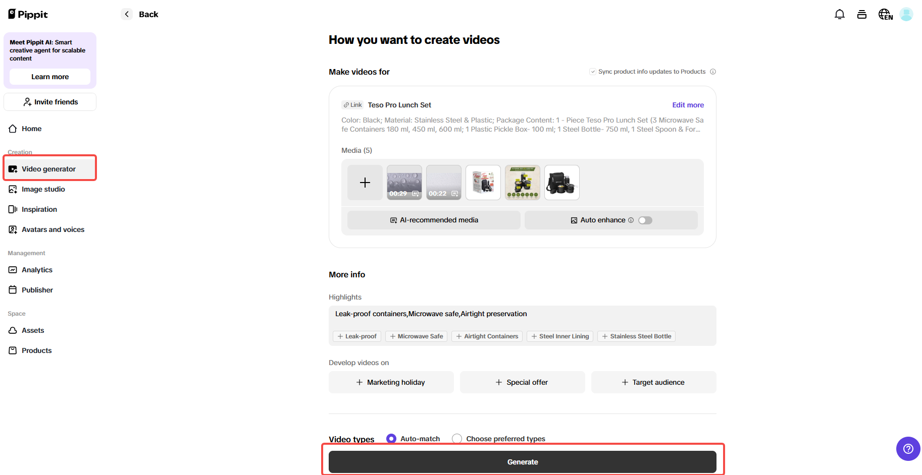The image size is (922, 475).
Task: Click the notification bell icon
Action: [840, 14]
